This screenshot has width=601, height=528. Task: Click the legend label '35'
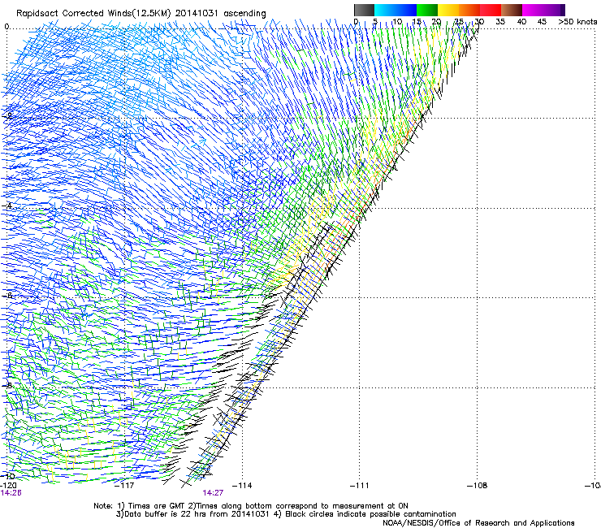pyautogui.click(x=500, y=22)
